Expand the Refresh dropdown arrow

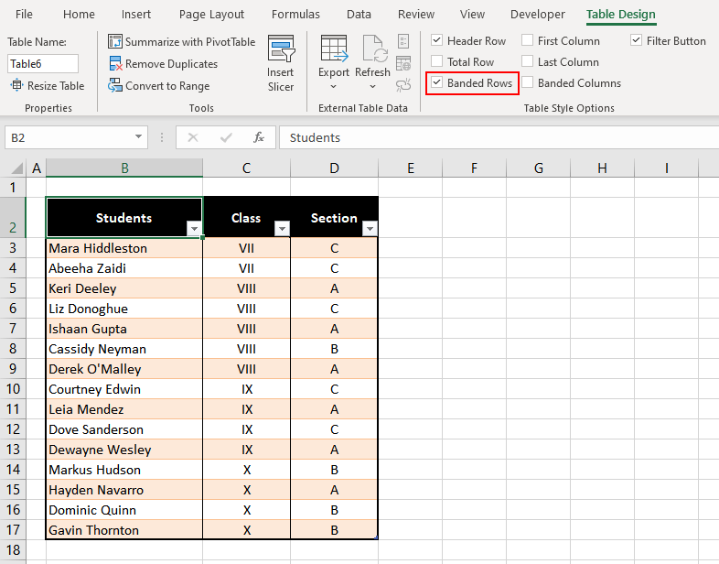[373, 86]
